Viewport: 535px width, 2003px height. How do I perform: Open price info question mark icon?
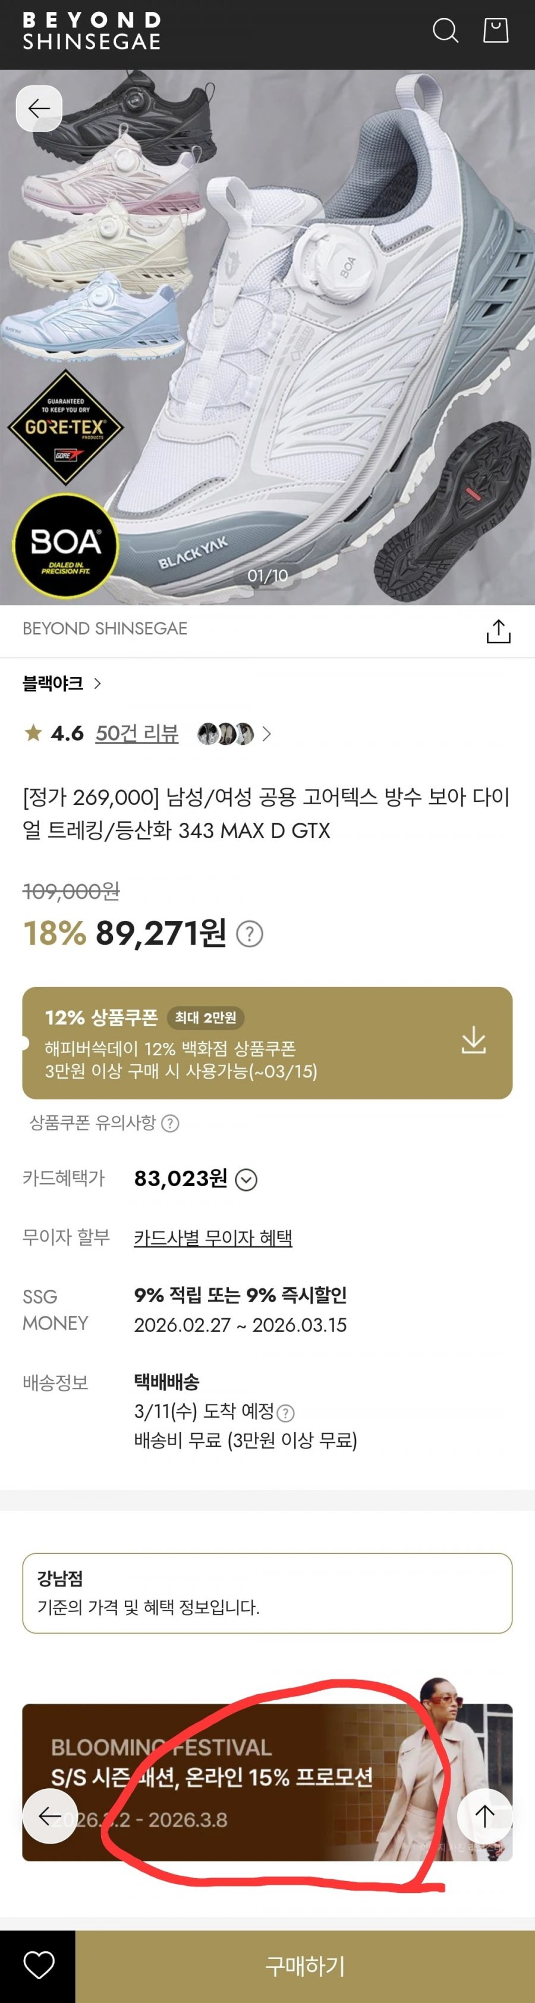[249, 934]
